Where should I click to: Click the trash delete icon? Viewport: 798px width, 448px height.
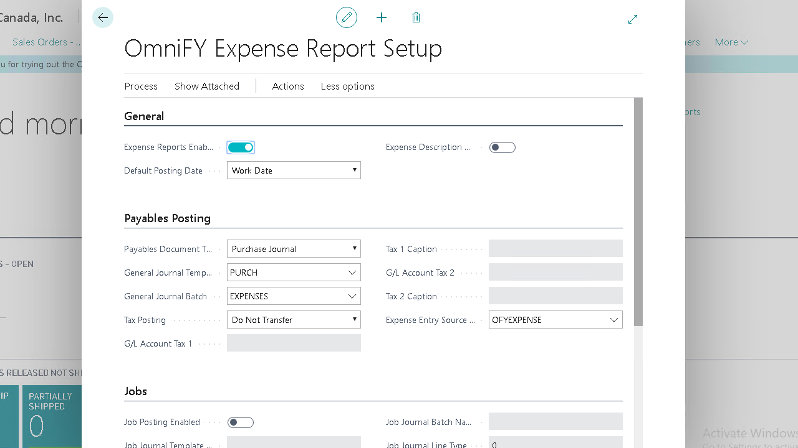pyautogui.click(x=416, y=18)
